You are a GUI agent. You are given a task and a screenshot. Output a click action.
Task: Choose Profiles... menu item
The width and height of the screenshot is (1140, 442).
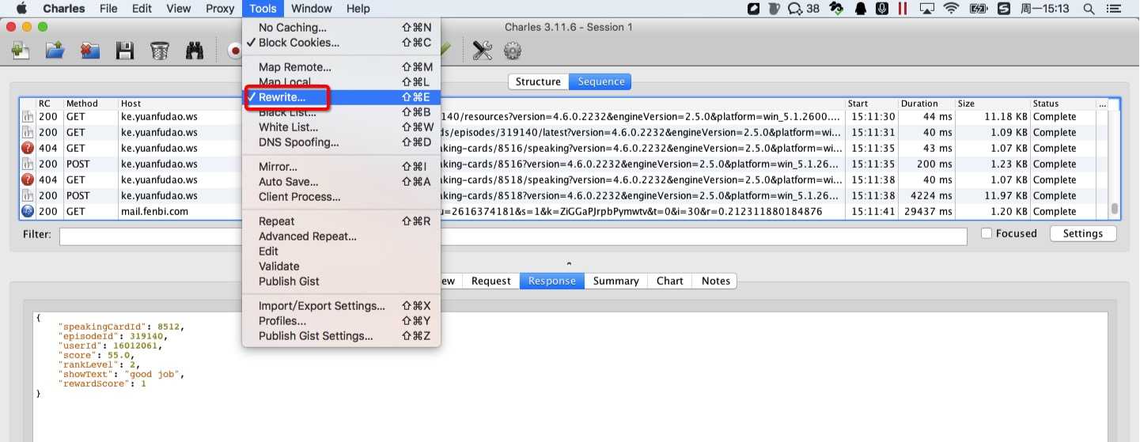click(x=341, y=321)
